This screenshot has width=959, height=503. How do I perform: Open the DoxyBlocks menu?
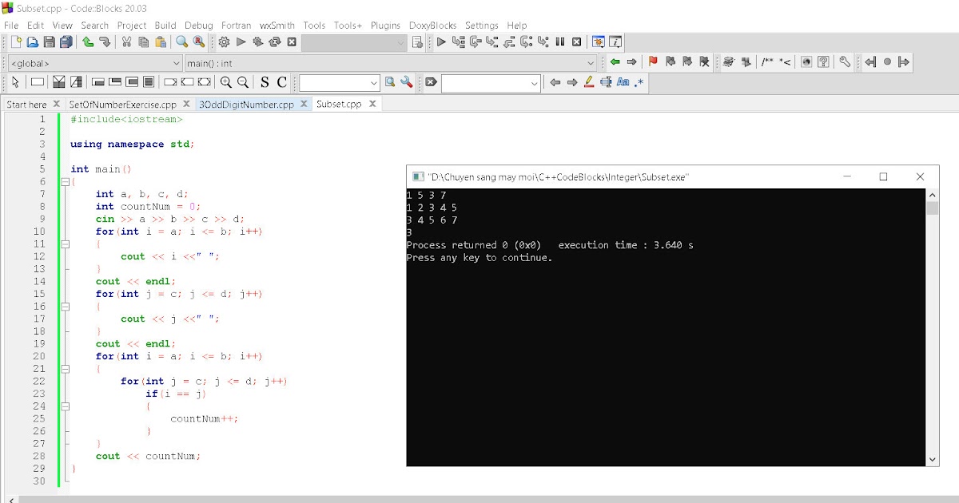point(432,25)
